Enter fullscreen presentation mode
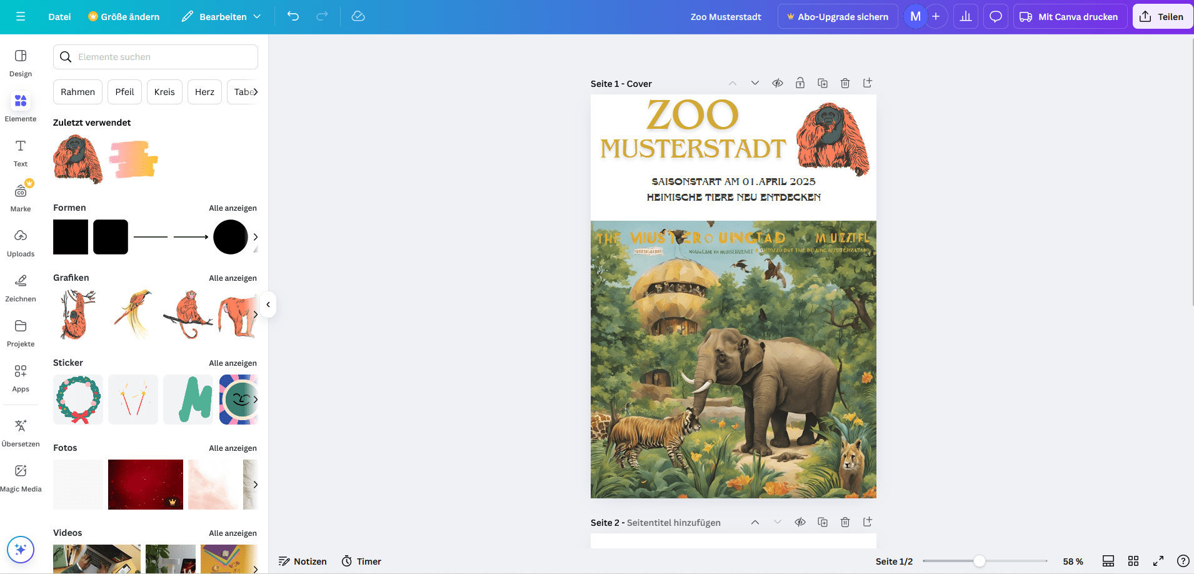This screenshot has width=1194, height=574. pyautogui.click(x=1158, y=561)
